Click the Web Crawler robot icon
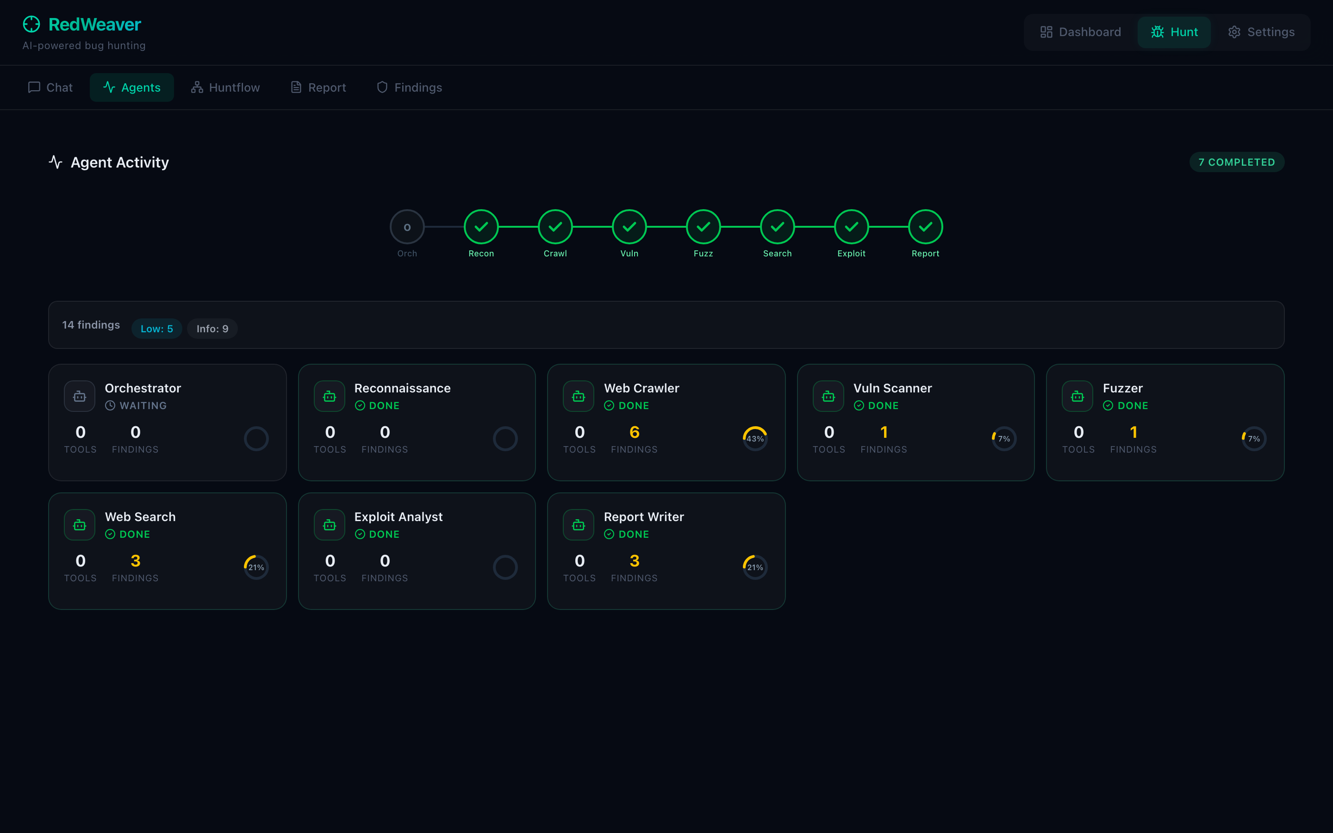The height and width of the screenshot is (833, 1333). (x=579, y=396)
